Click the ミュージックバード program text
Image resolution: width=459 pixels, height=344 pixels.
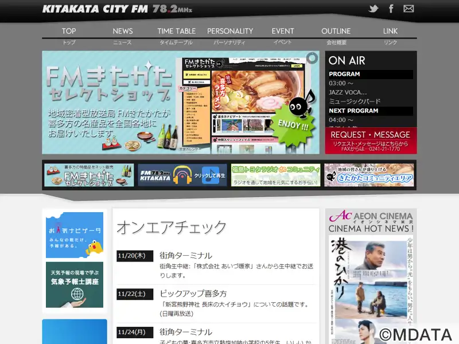(x=355, y=101)
